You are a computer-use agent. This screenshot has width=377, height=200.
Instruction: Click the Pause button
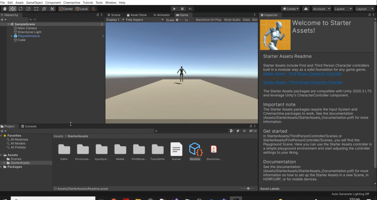pos(182,9)
